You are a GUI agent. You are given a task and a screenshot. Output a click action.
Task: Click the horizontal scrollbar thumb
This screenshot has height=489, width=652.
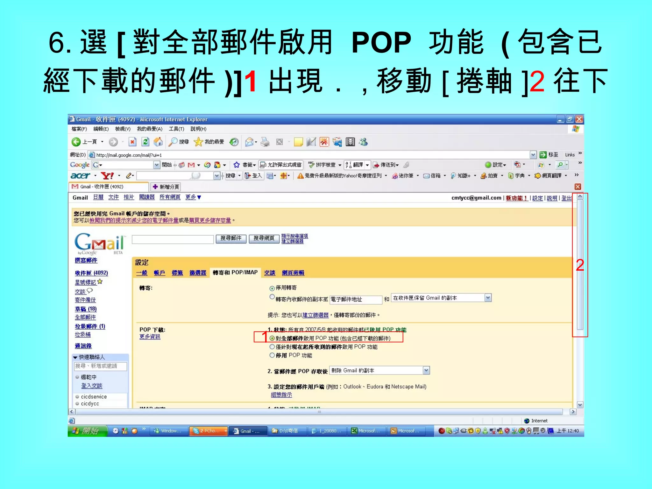pyautogui.click(x=319, y=412)
